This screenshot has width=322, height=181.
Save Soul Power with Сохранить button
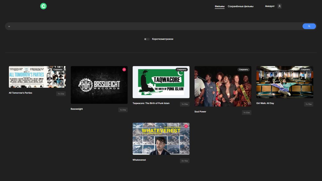pyautogui.click(x=244, y=69)
